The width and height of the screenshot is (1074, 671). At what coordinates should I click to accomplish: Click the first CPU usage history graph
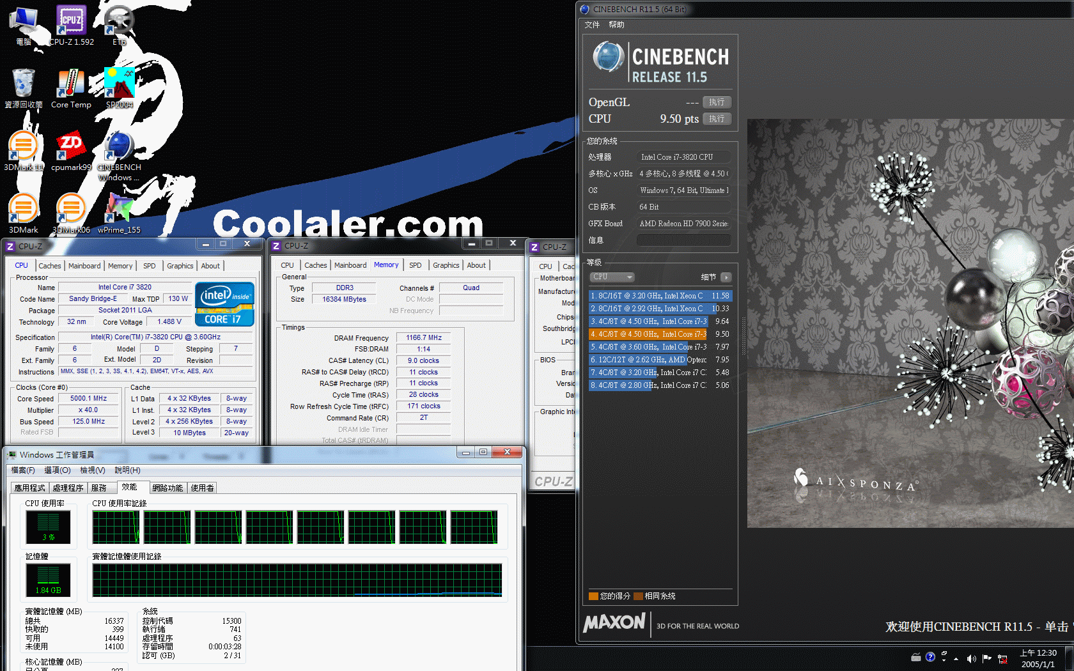[116, 527]
